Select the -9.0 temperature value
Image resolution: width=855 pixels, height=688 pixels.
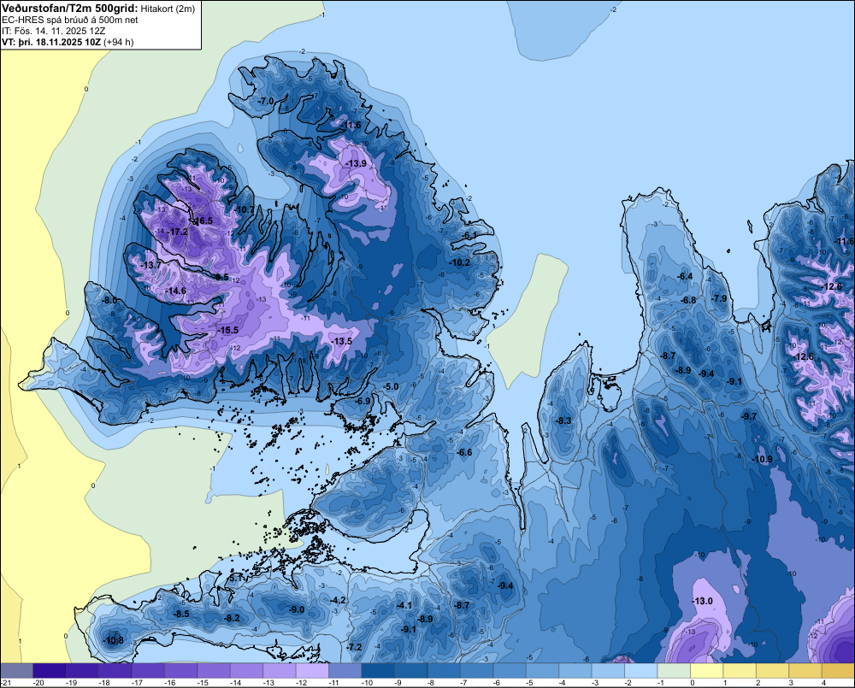(296, 609)
